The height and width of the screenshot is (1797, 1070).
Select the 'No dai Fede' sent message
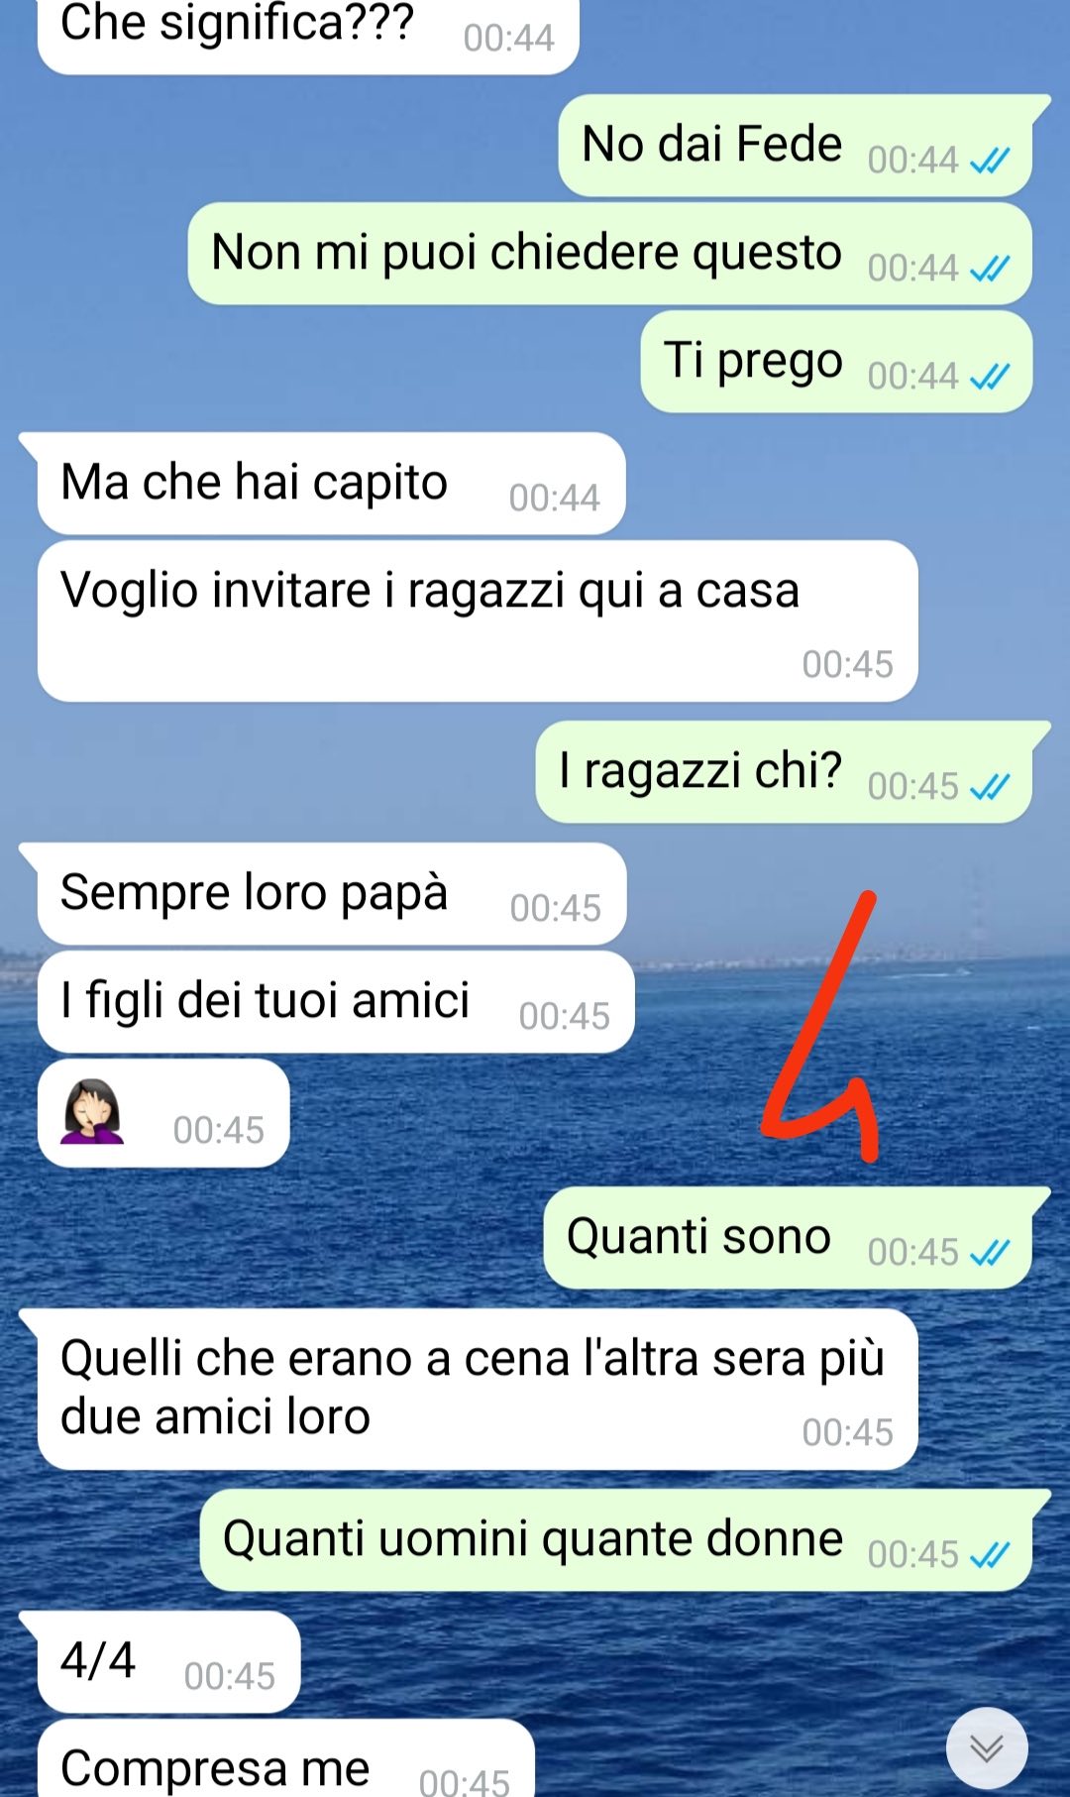click(x=796, y=146)
